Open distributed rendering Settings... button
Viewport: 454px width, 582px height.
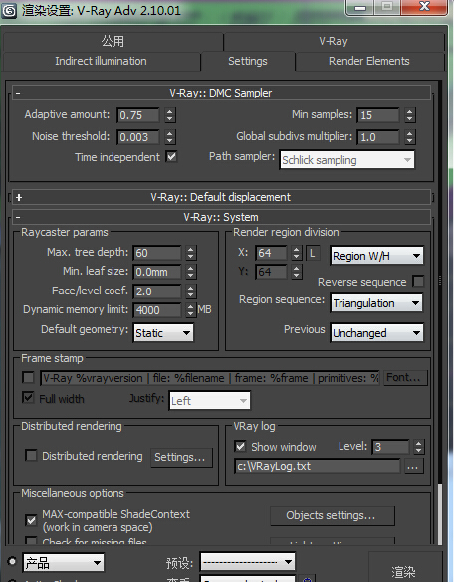[x=181, y=457]
